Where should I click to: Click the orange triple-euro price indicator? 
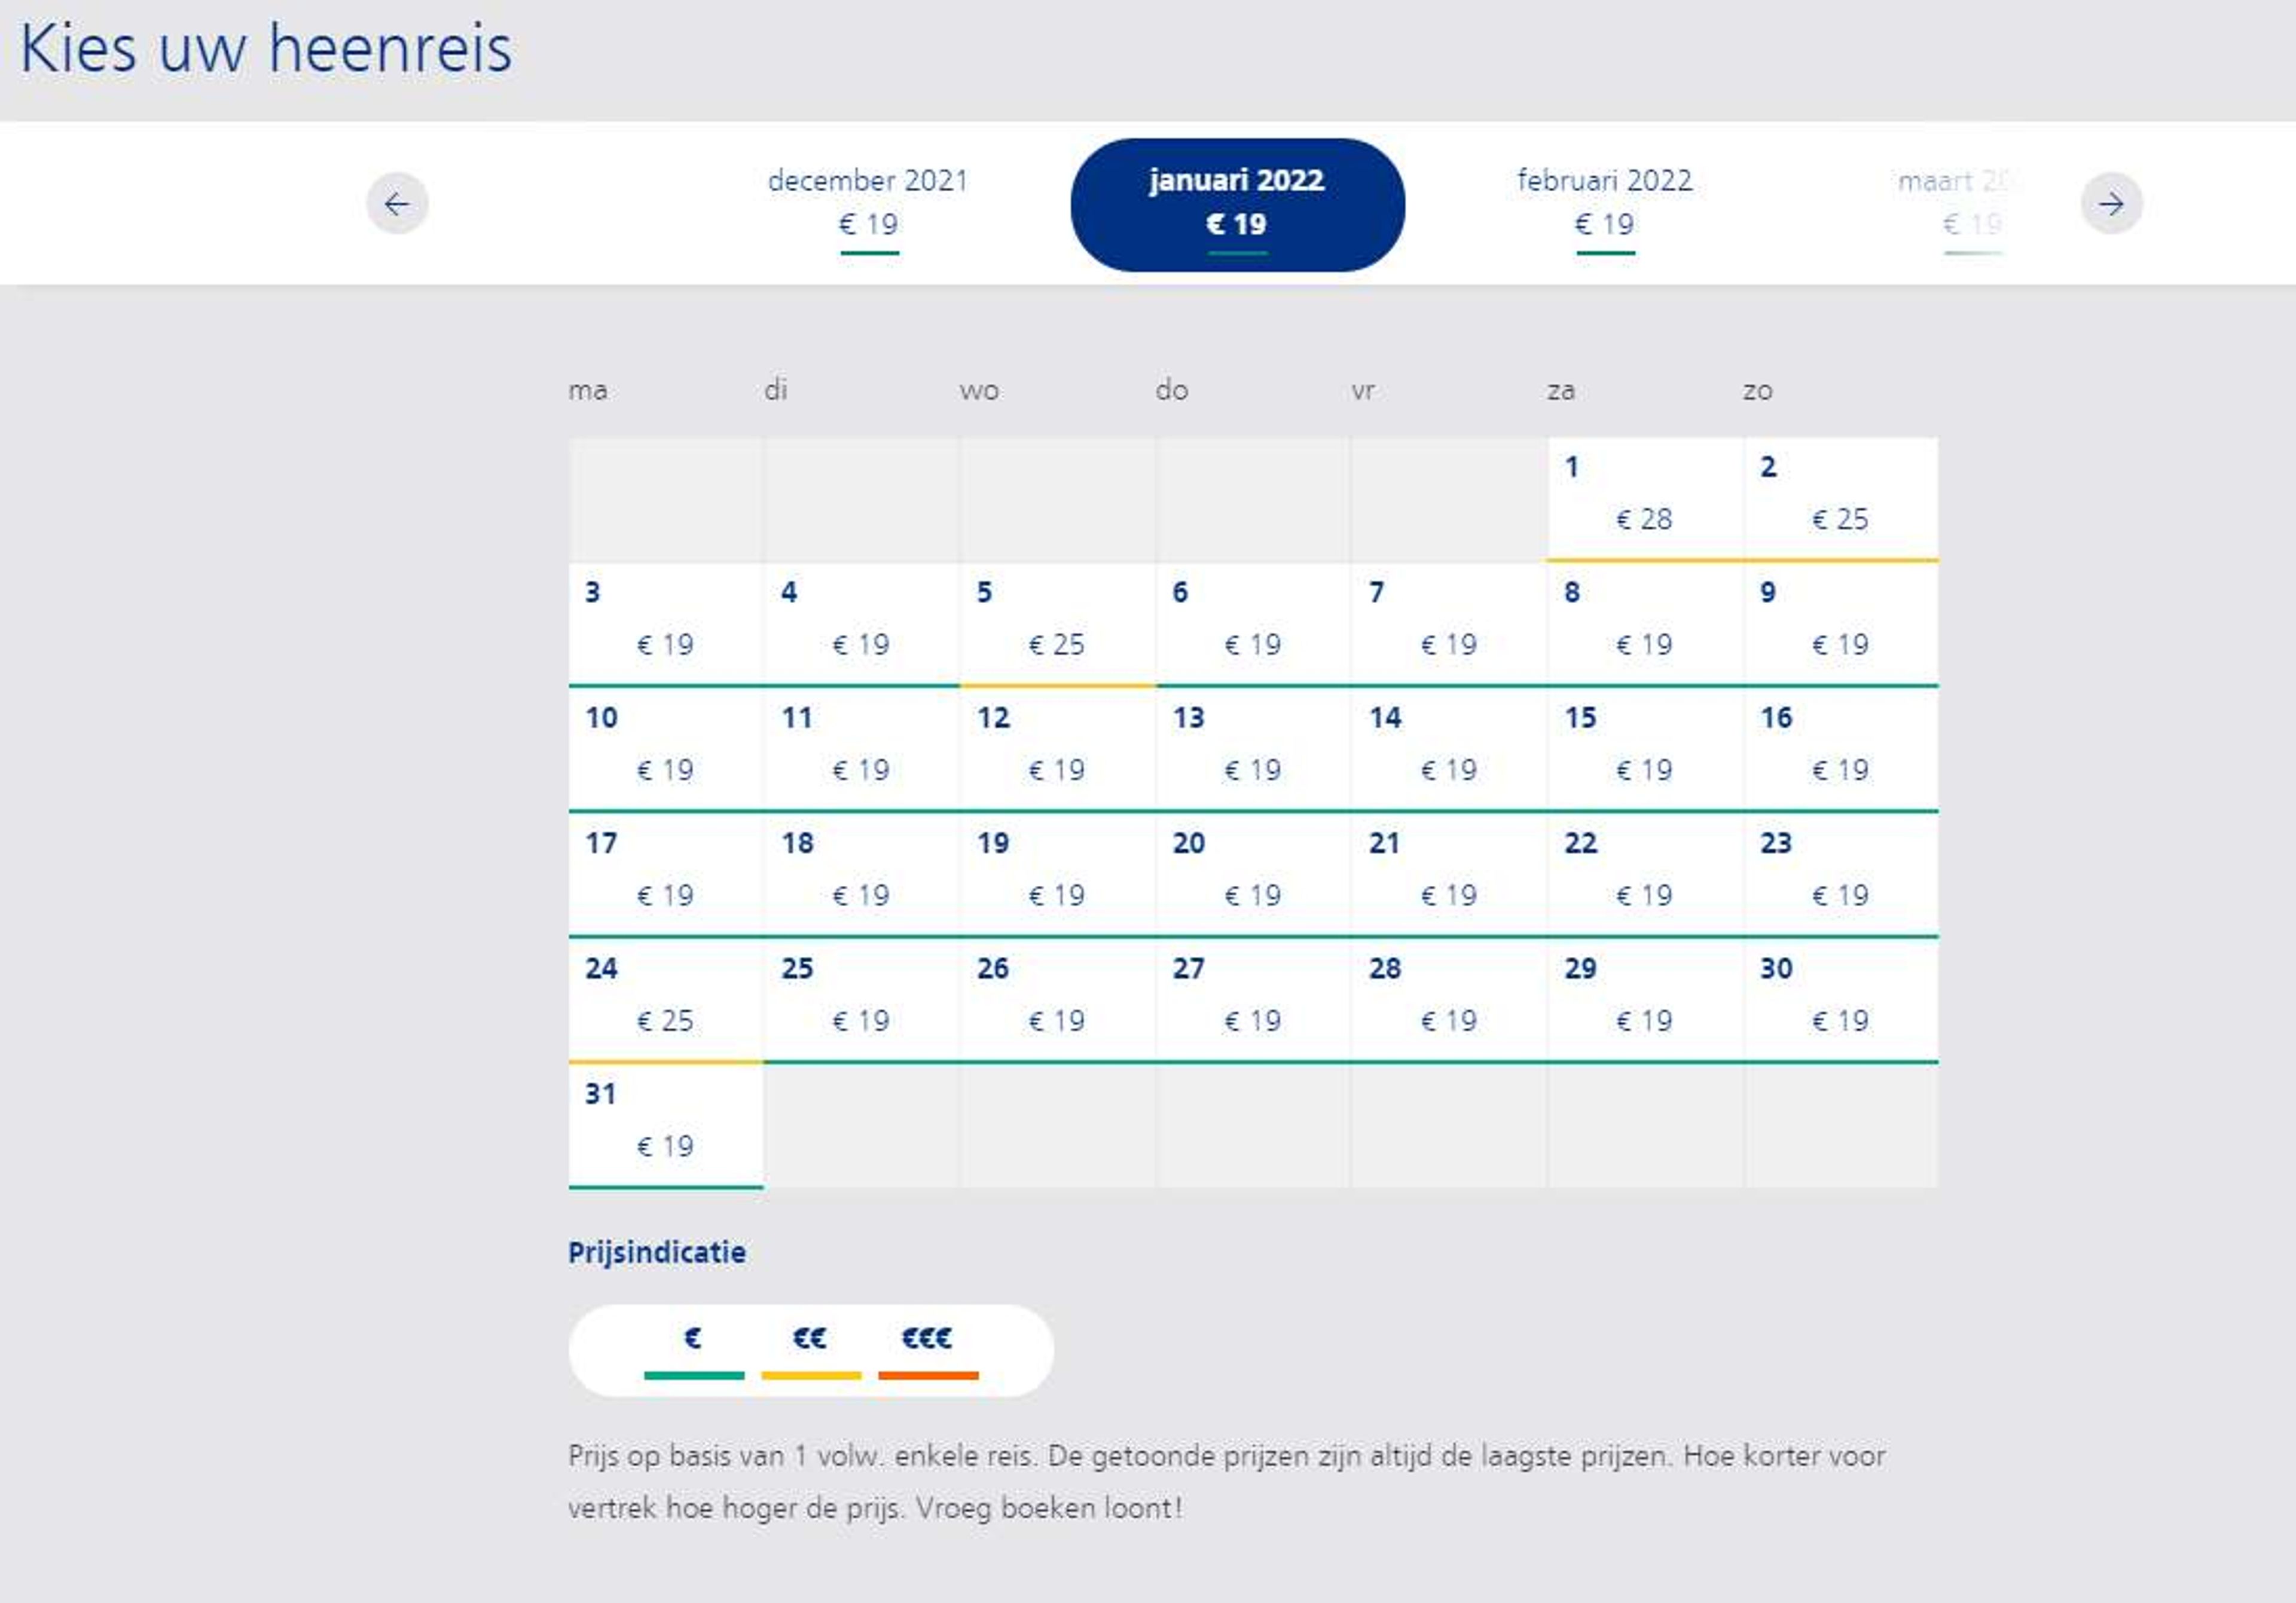pyautogui.click(x=928, y=1351)
